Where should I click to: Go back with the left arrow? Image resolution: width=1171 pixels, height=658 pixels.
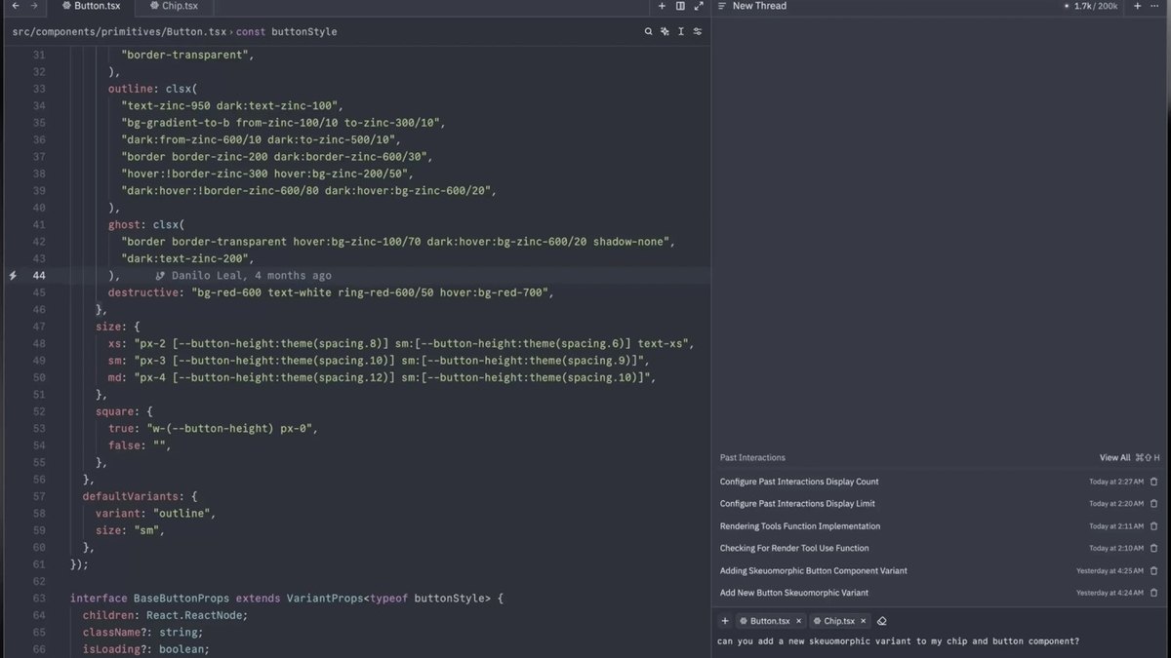coord(15,6)
